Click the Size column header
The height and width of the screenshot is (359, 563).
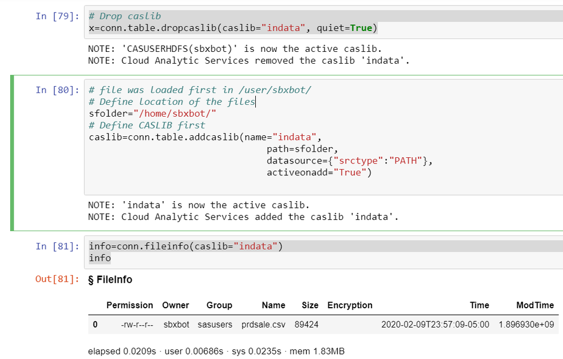pos(310,305)
